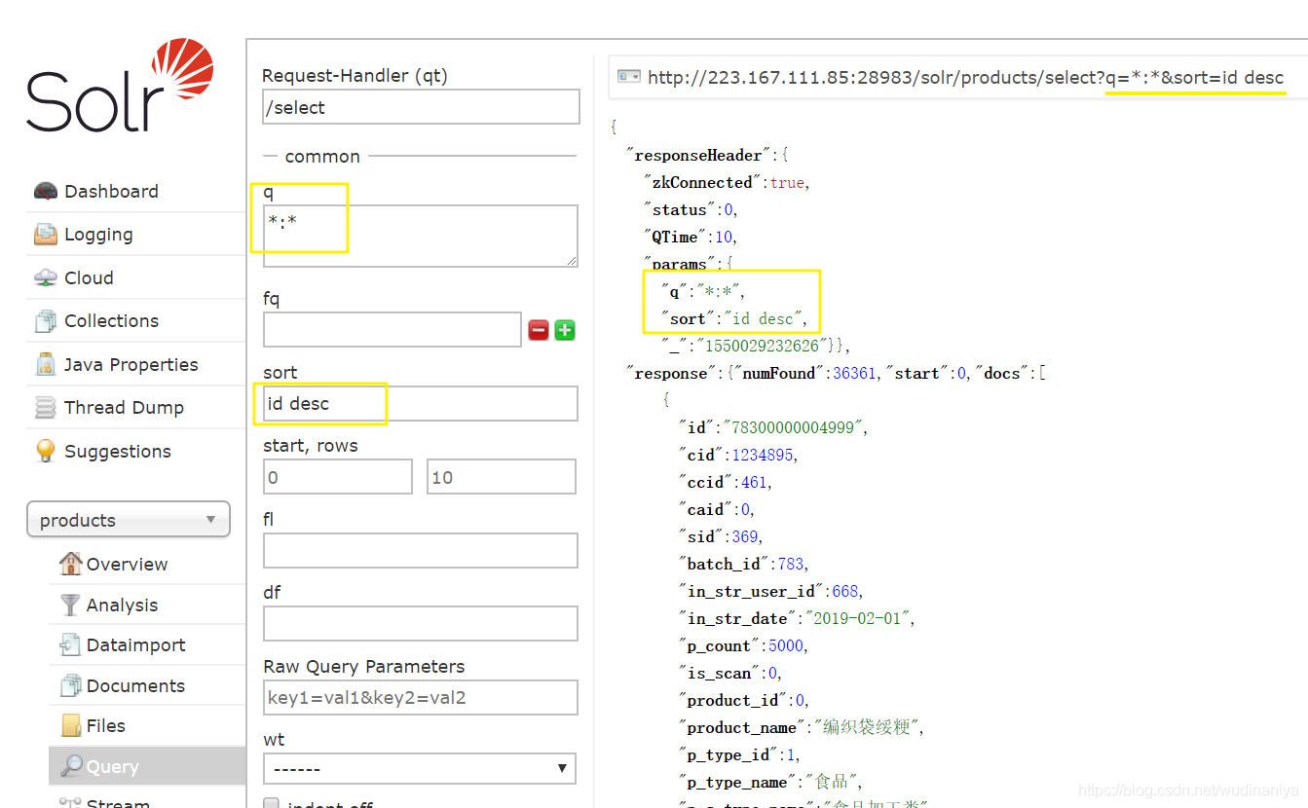Open the Dataimport page of products core
Viewport: 1308px width, 808px height.
[135, 644]
